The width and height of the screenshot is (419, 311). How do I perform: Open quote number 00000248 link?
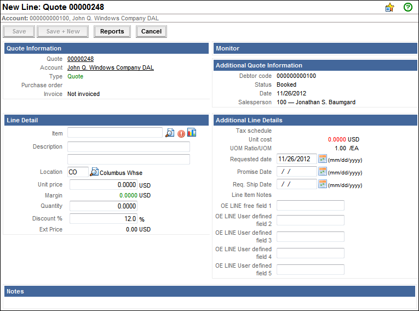[81, 59]
